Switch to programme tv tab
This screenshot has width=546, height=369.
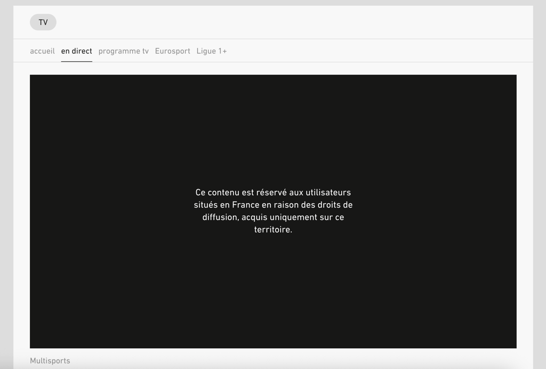point(124,51)
